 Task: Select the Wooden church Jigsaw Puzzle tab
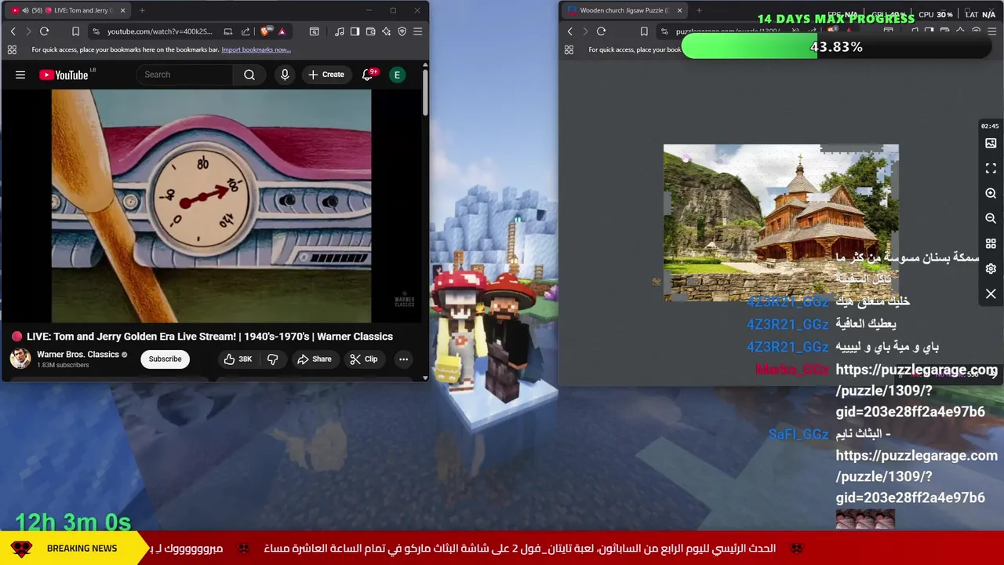pyautogui.click(x=624, y=10)
